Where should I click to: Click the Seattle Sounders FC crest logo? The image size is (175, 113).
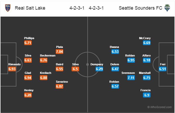pos(167,8)
